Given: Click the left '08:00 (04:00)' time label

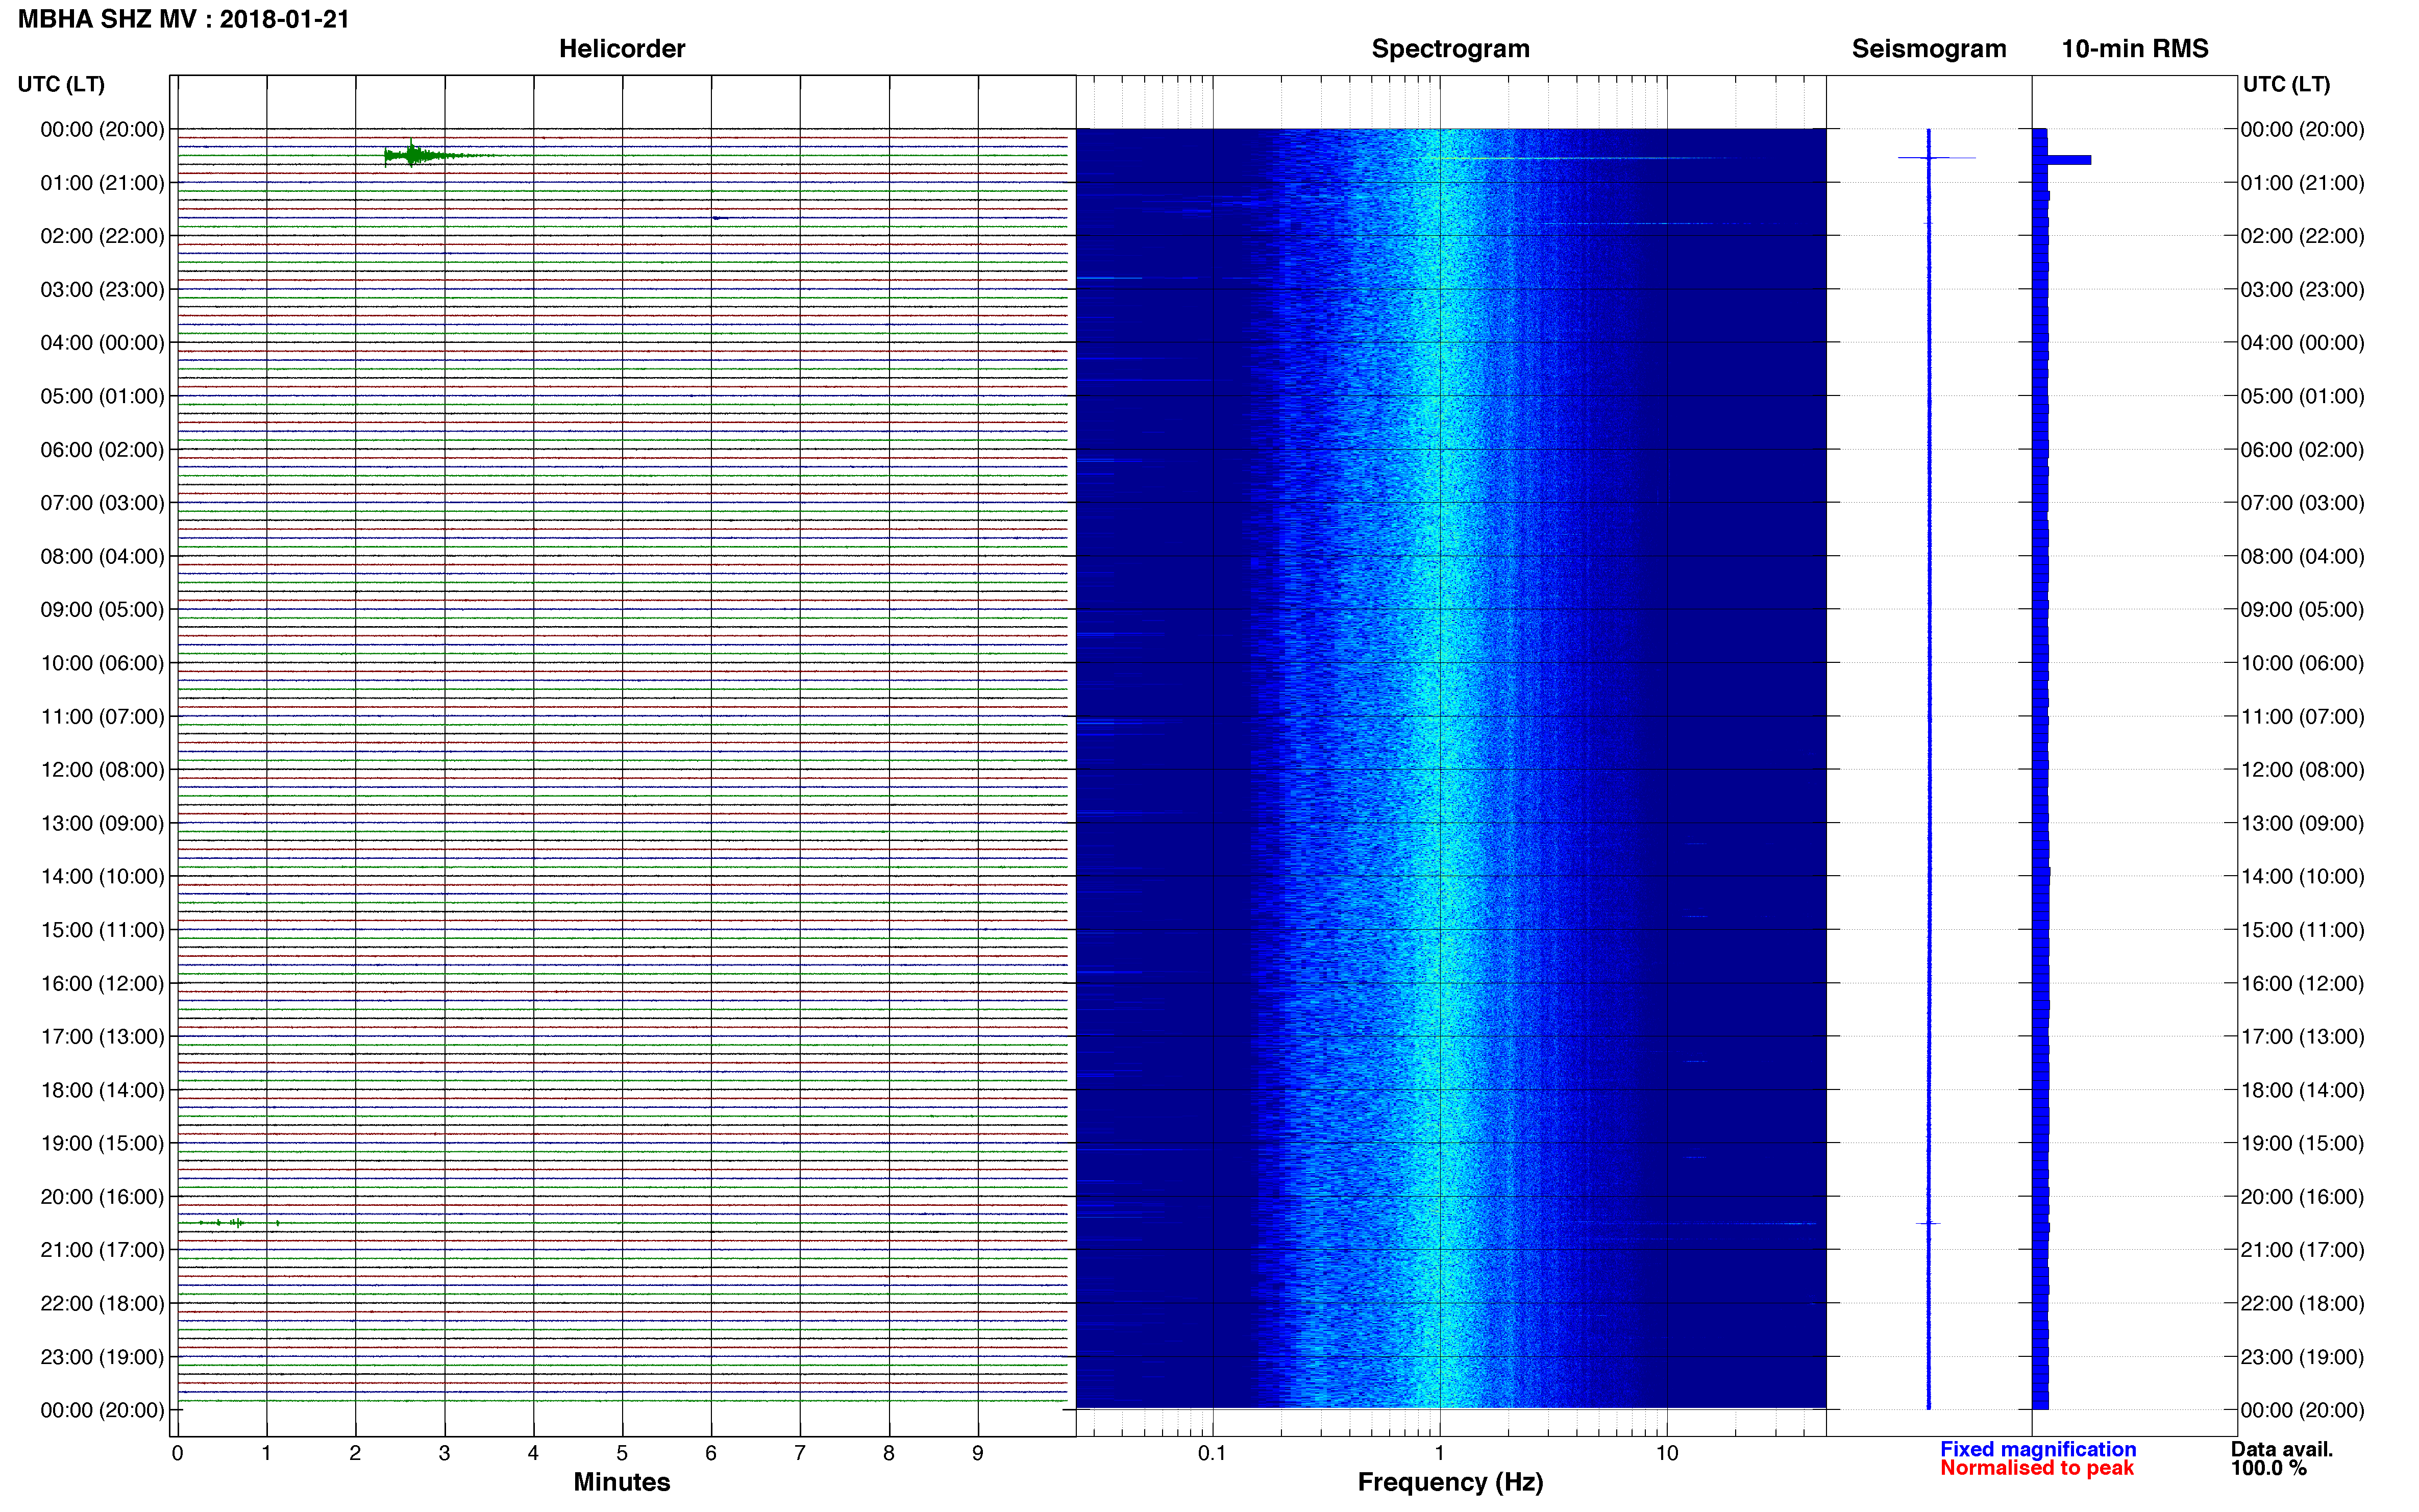Looking at the screenshot, I should [x=102, y=556].
